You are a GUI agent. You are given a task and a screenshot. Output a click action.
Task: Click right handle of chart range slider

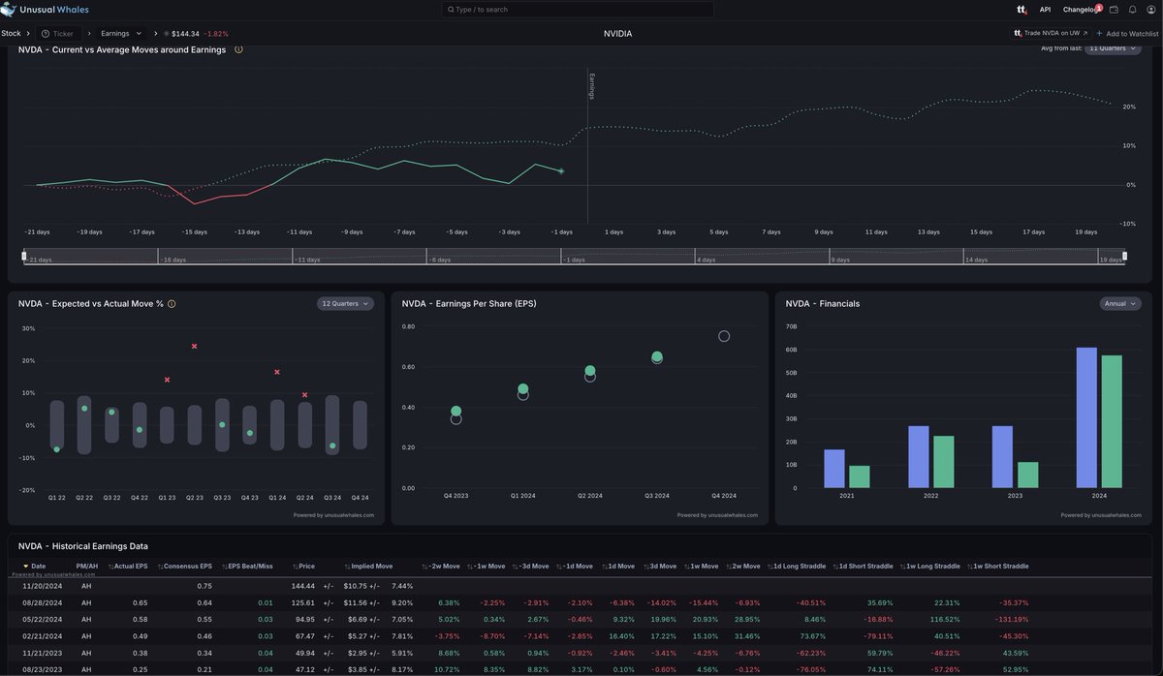click(1124, 256)
